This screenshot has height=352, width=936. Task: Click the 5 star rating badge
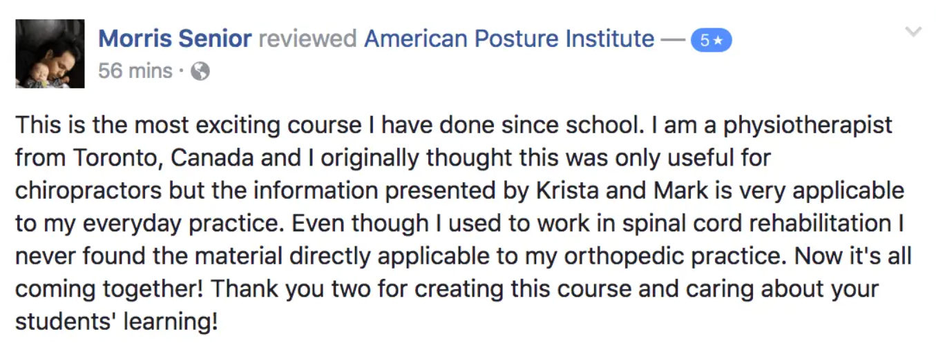(711, 41)
